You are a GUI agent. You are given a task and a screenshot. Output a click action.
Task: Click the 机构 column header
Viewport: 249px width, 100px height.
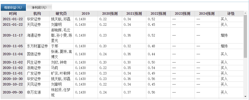click(x=37, y=14)
